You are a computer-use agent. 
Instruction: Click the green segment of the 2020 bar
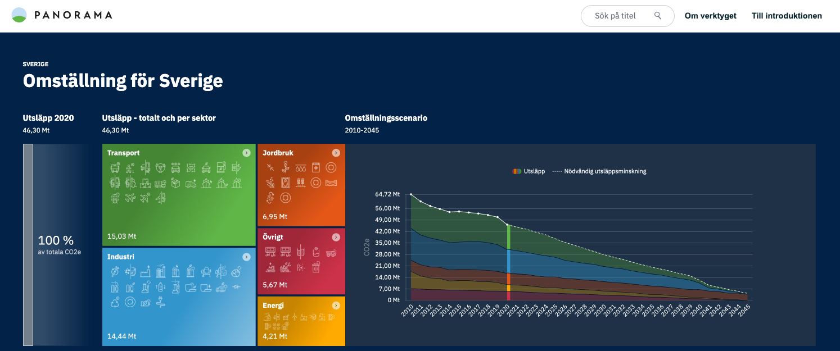[508, 237]
